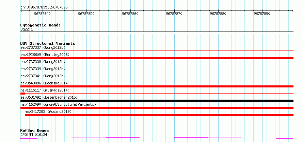
Task: Select the Cytogenetic Bands track title
Action: [x=41, y=25]
